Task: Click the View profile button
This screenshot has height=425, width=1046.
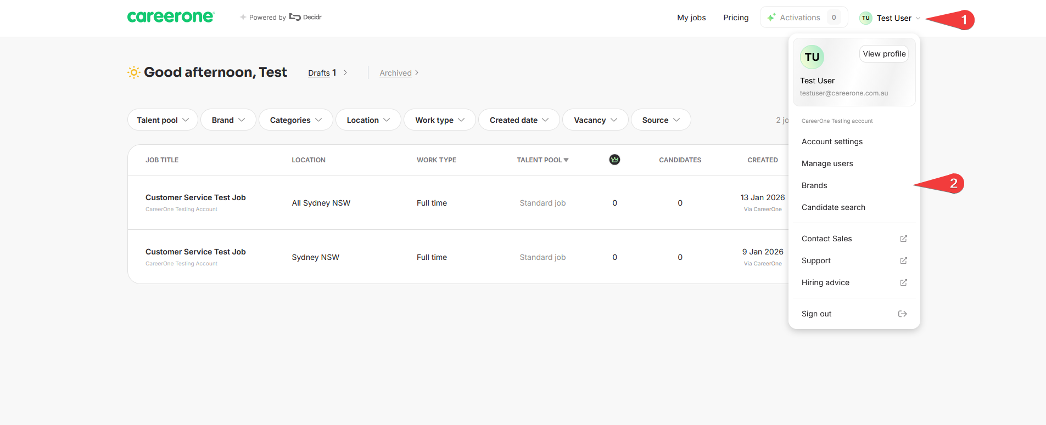Action: point(884,54)
